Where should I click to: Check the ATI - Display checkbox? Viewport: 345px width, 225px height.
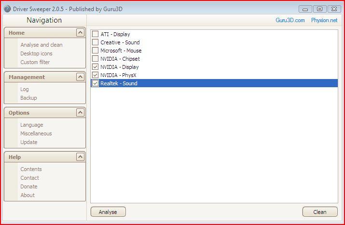[x=95, y=34]
